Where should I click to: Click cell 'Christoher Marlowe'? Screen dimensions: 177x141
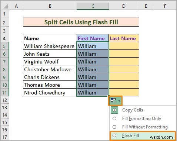point(50,69)
